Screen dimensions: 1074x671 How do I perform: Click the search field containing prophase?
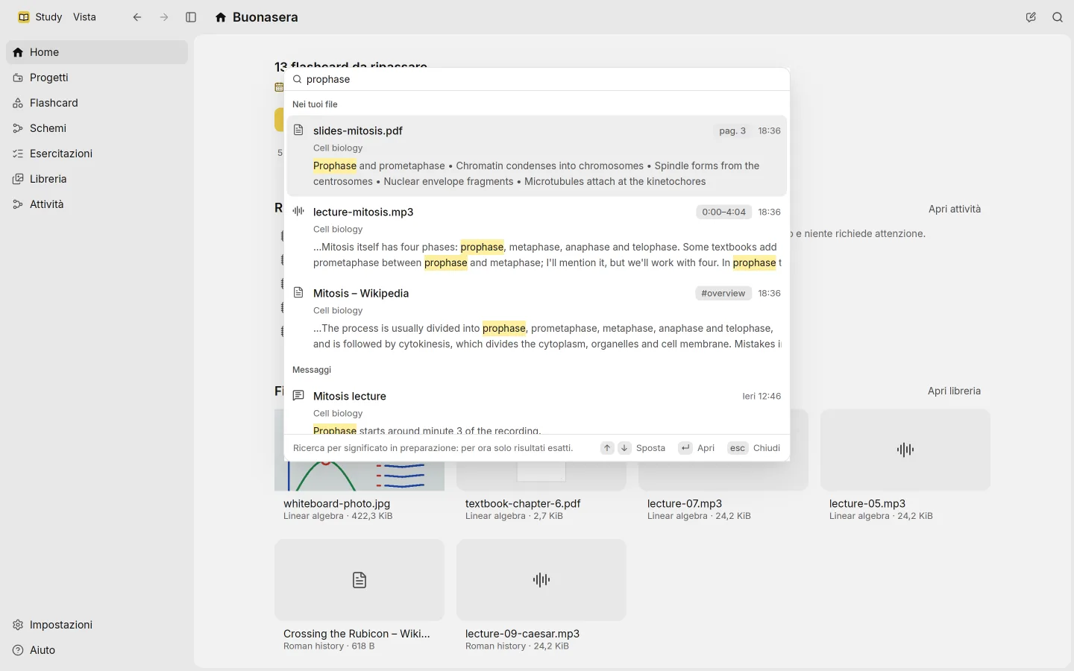coord(537,79)
